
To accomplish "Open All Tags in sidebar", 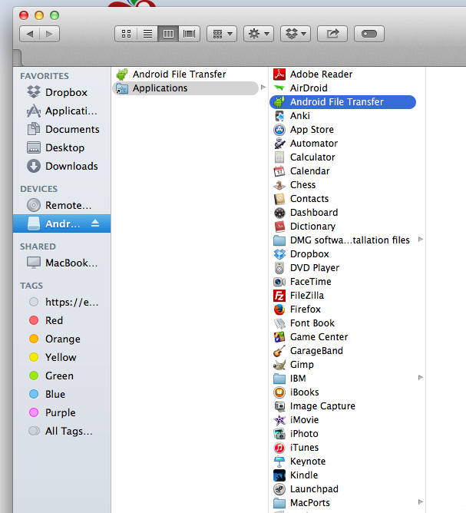I will (x=61, y=431).
